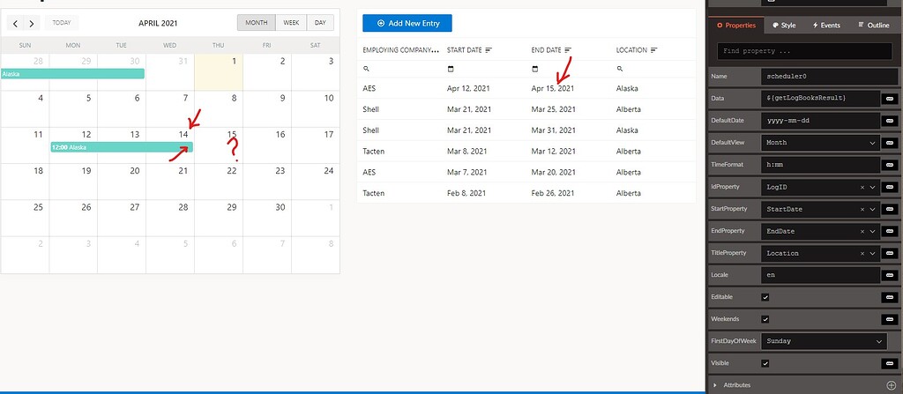
Task: Click the Today button
Action: (62, 23)
